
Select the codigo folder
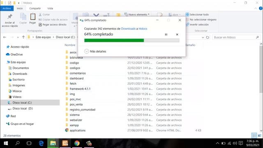tap(74, 63)
